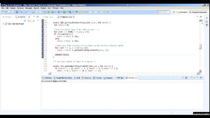Click the Open Type folder icon

(76, 12)
